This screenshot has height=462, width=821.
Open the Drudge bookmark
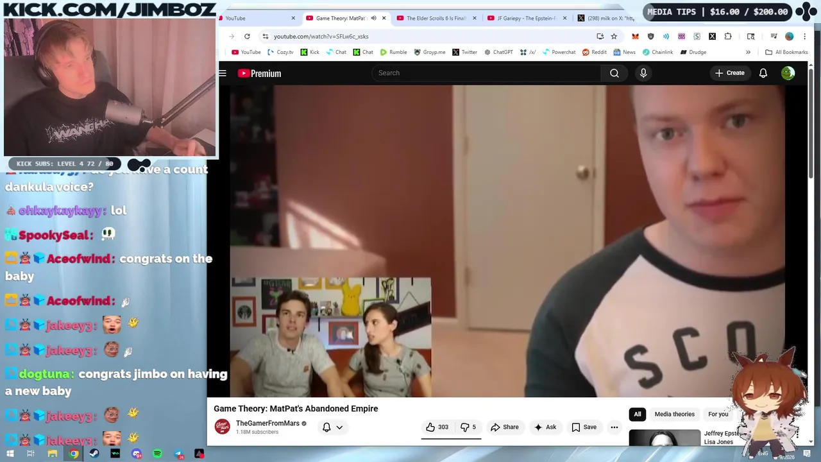click(x=693, y=52)
